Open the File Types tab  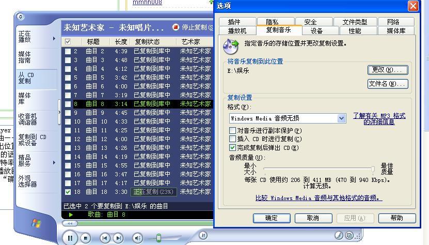(355, 22)
